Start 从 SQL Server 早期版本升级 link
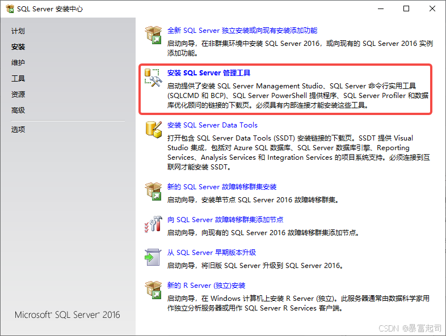This screenshot has height=336, width=446. pos(212,253)
